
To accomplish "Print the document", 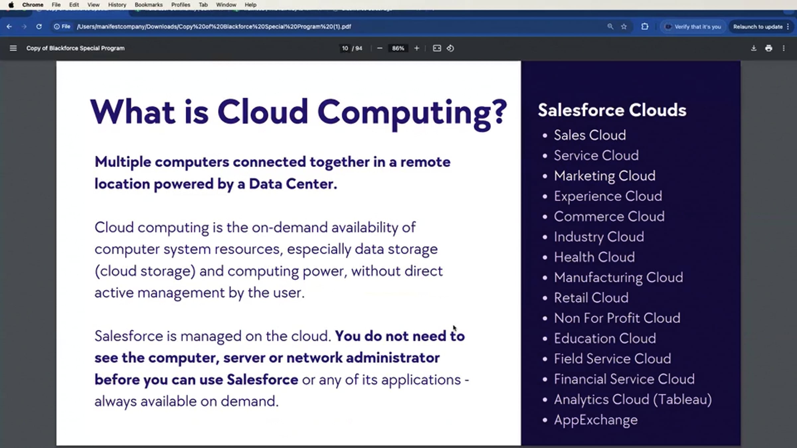I will click(x=768, y=48).
